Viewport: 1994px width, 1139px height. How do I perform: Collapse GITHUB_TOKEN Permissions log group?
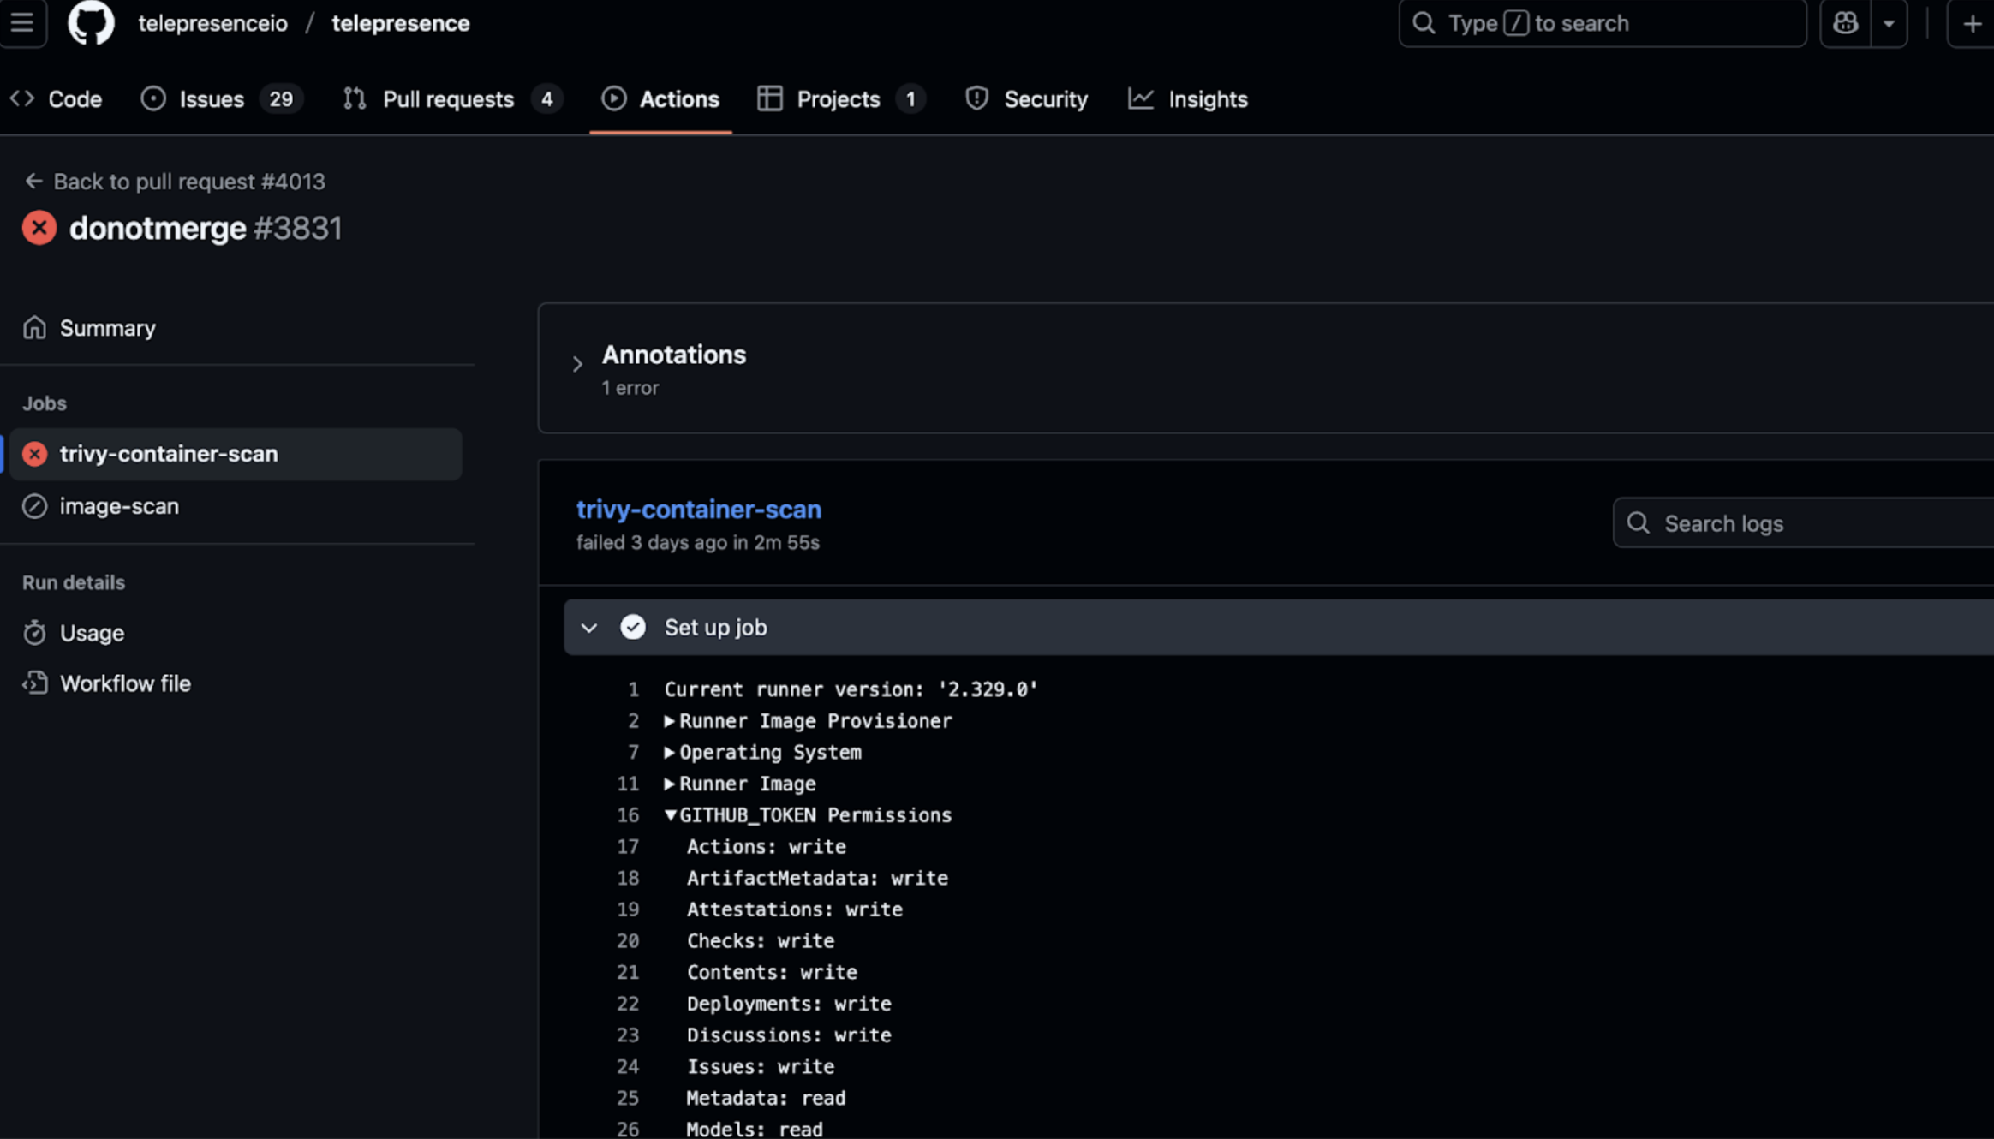pos(670,815)
